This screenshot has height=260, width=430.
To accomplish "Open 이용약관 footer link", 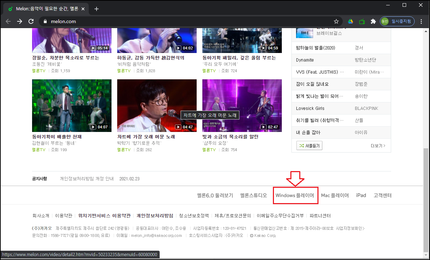I will tap(64, 216).
